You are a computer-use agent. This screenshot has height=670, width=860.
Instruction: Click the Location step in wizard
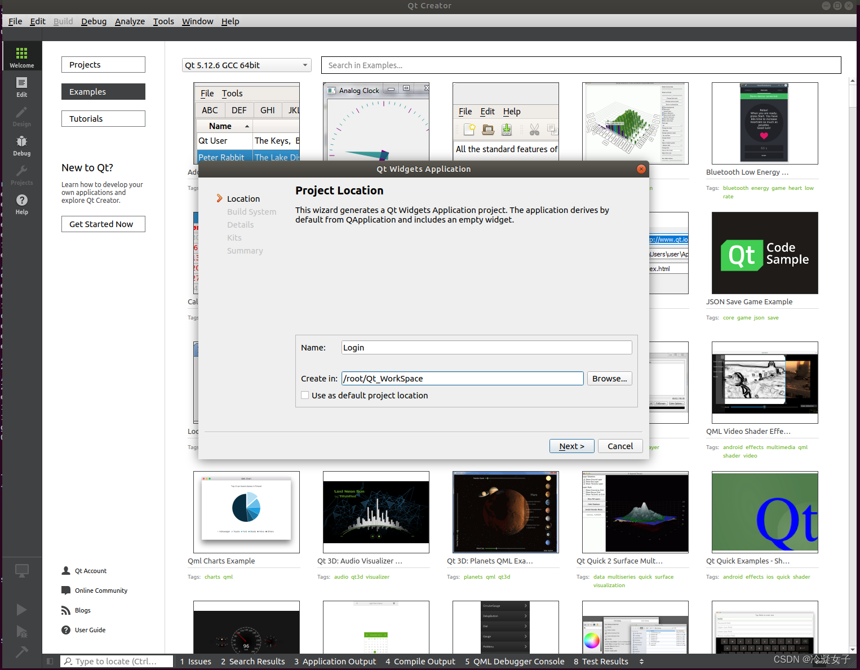[x=243, y=199]
